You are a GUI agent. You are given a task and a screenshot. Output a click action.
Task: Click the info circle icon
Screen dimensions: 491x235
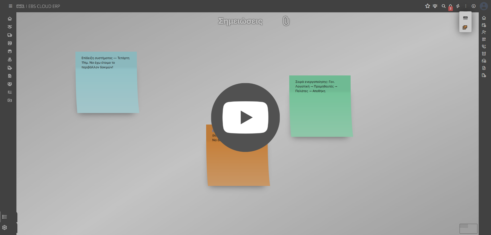point(474,6)
